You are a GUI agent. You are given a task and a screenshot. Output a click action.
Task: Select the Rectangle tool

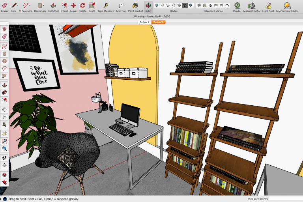(x=40, y=6)
